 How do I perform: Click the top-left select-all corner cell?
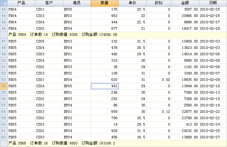pos(4,3)
